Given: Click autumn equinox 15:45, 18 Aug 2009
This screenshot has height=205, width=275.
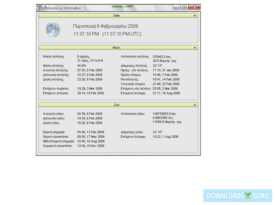Looking at the screenshot, I should [91, 141].
